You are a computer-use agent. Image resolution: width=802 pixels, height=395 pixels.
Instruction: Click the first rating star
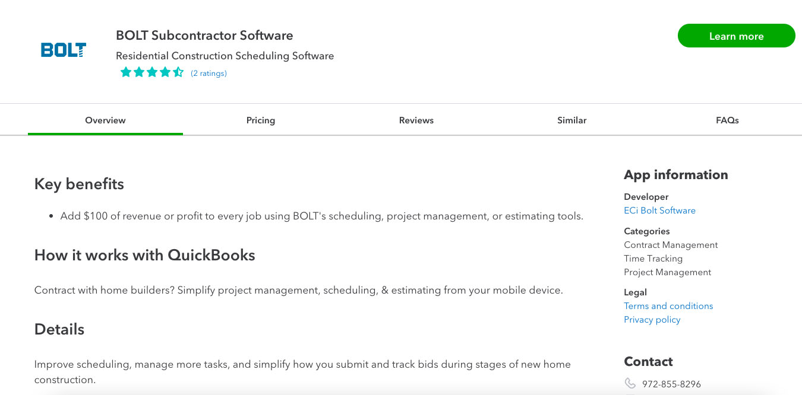tap(126, 72)
